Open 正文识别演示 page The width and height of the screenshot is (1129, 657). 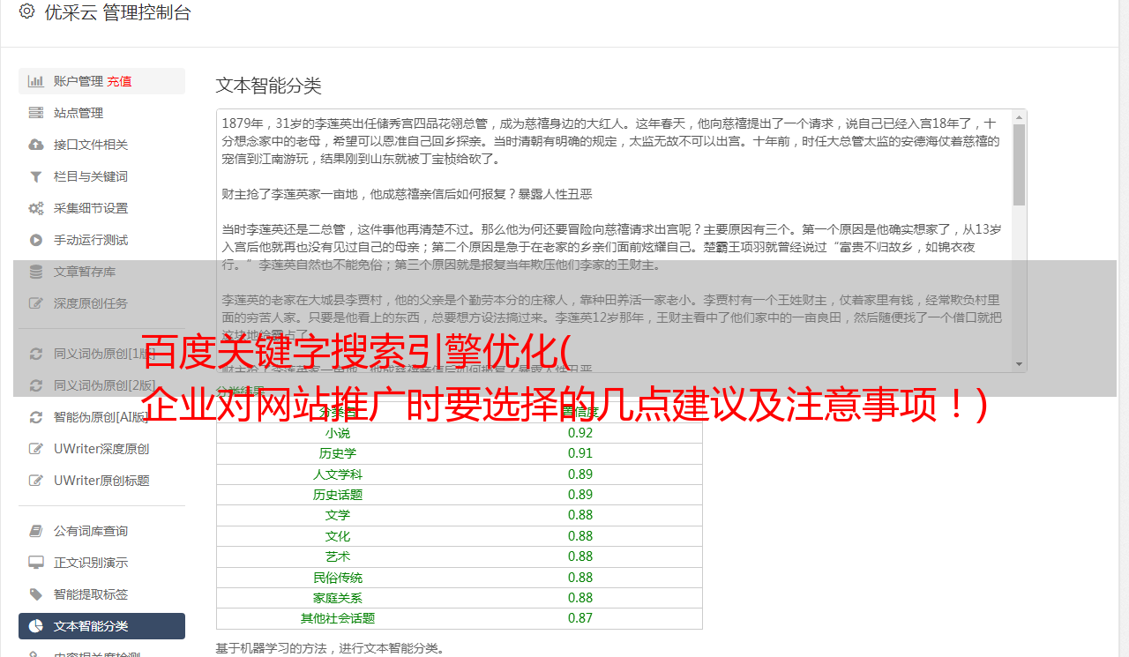[x=101, y=563]
